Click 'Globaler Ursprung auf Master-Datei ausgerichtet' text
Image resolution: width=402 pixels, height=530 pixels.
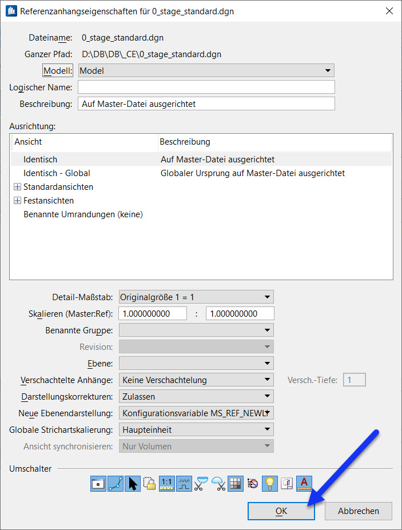(253, 173)
